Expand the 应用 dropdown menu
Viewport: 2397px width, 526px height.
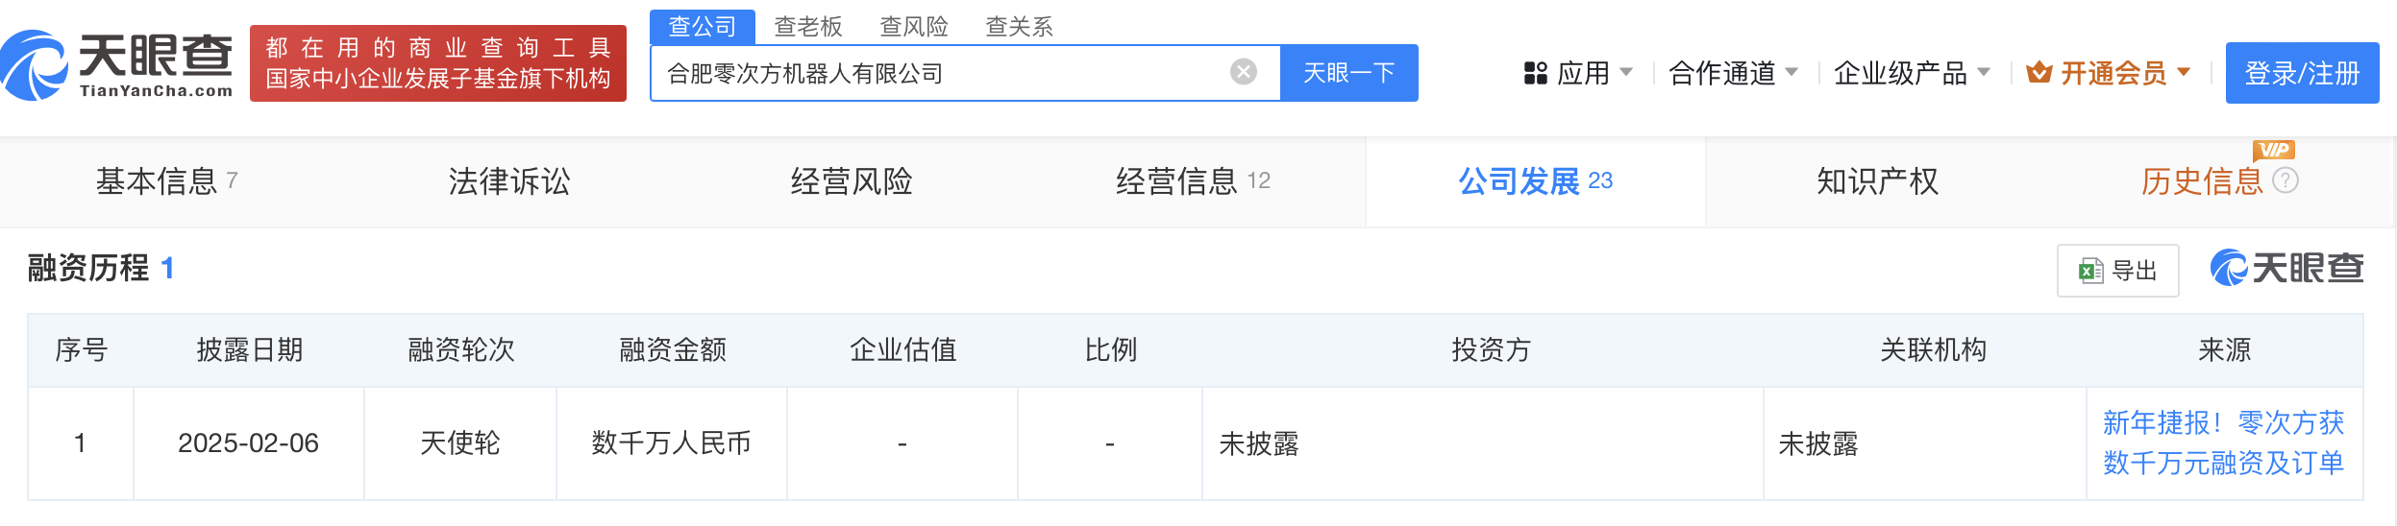pyautogui.click(x=1626, y=72)
